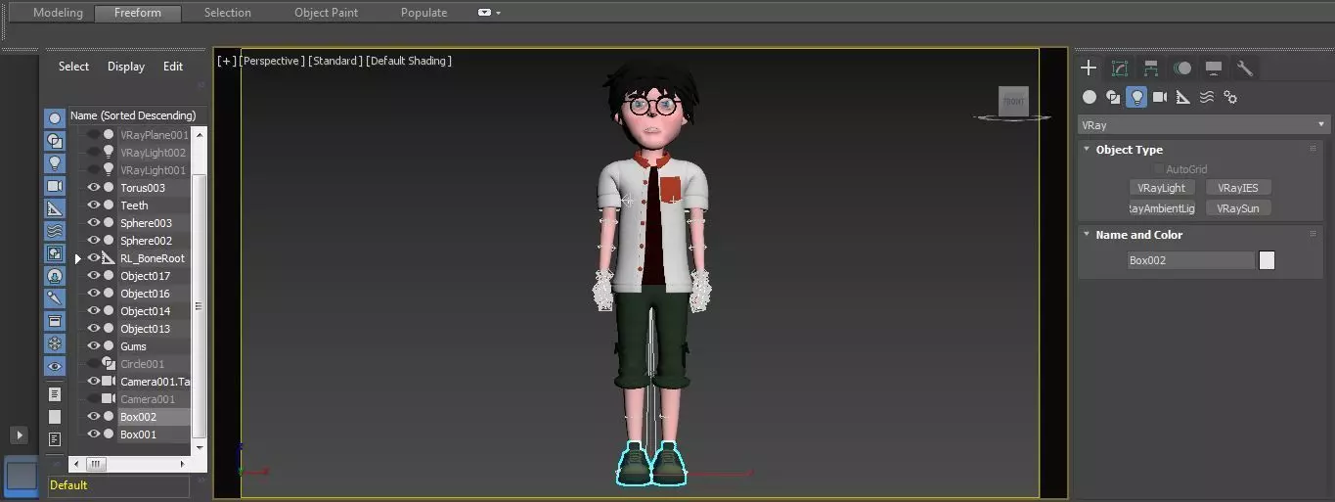
Task: Click the VRayAmbientLight button
Action: (1162, 208)
